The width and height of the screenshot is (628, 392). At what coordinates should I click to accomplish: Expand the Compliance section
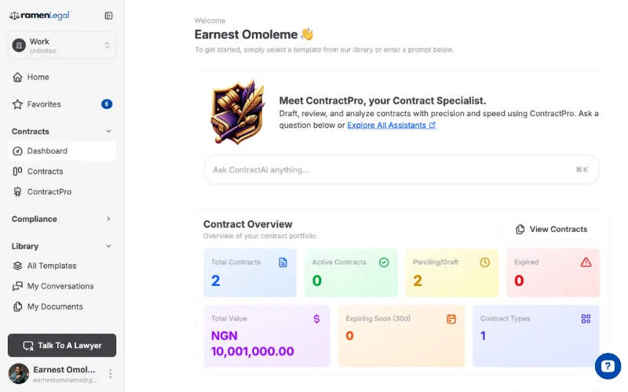tap(108, 220)
